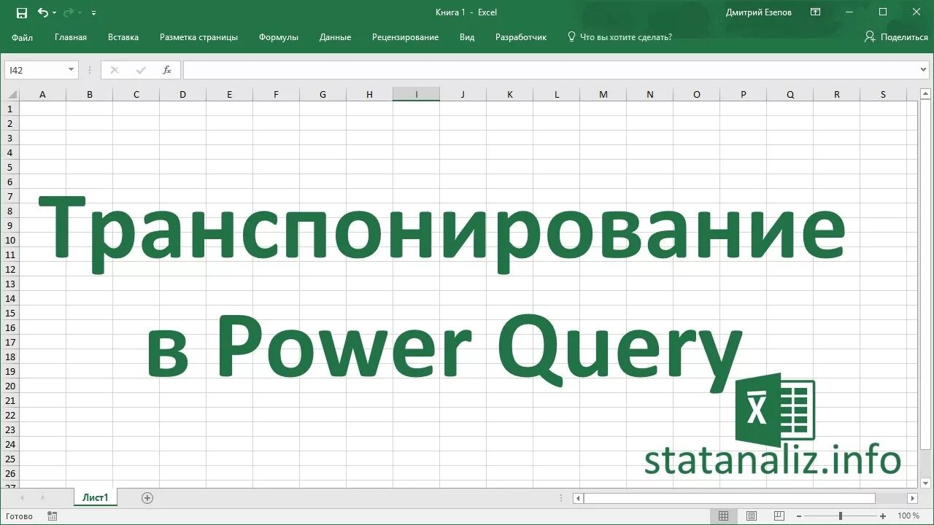Open the Разработчик tab
Image resolution: width=934 pixels, height=525 pixels.
(521, 37)
